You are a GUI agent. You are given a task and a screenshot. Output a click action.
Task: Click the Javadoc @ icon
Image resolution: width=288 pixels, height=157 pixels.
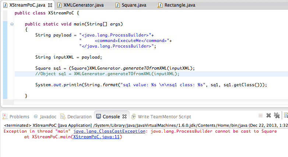click(36, 116)
